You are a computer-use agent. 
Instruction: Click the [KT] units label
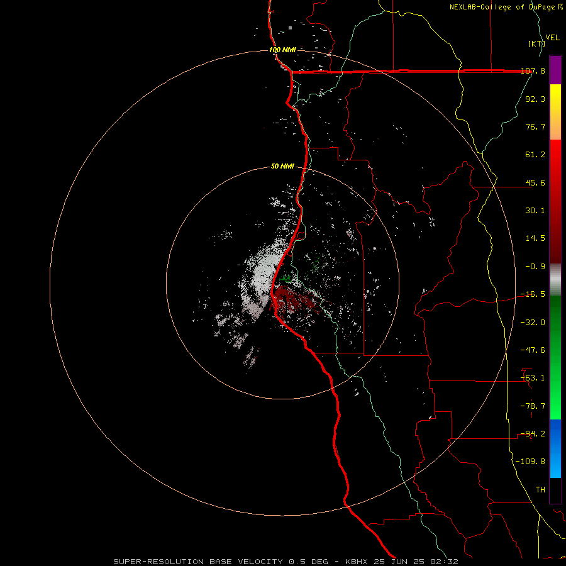(536, 43)
